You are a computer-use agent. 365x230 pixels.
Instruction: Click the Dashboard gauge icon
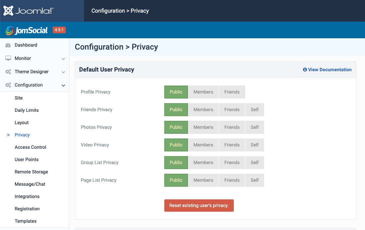(x=8, y=45)
